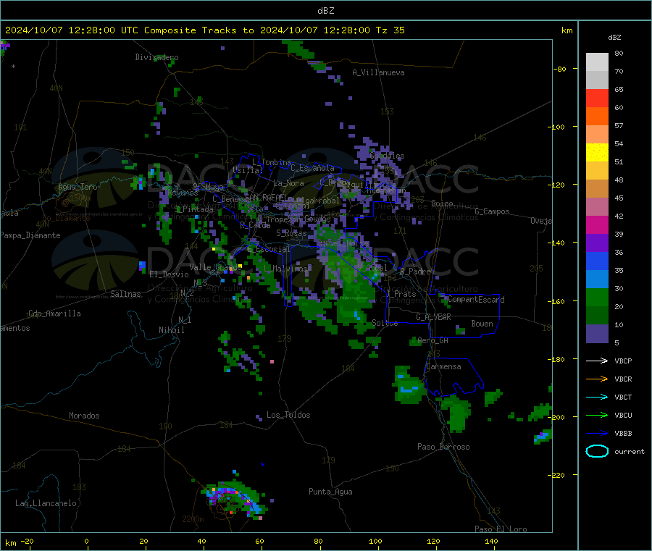The height and width of the screenshot is (551, 652).
Task: Click the 'G_ALVEAR' map label
Action: coord(433,317)
